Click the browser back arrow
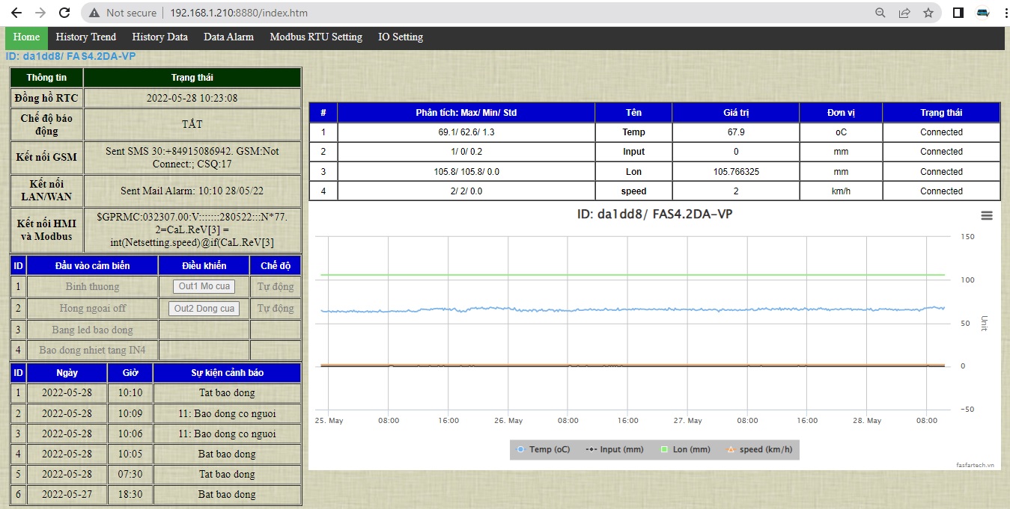 (x=16, y=13)
